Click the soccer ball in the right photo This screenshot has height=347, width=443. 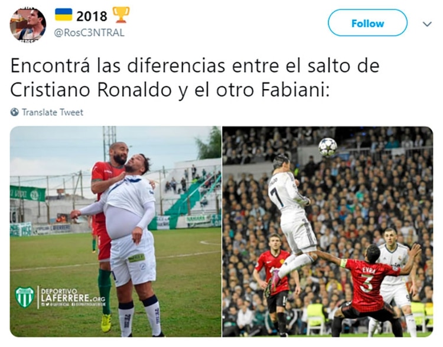[x=328, y=147]
